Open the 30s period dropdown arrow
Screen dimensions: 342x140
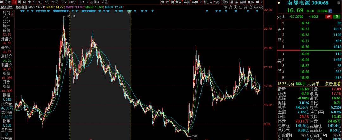(x=87, y=2)
